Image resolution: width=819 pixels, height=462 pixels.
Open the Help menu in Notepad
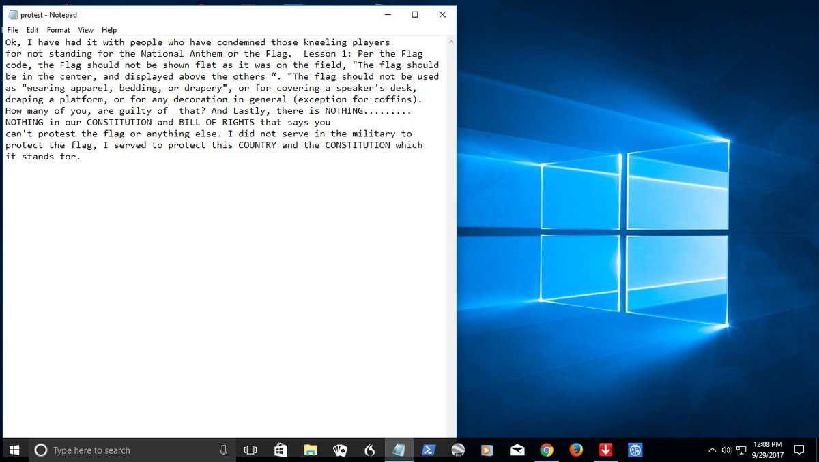pyautogui.click(x=109, y=30)
